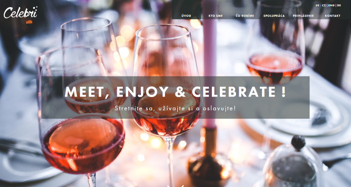Click the gray hero banner overlay box
Screen dimensions: 351x187
tap(175, 97)
